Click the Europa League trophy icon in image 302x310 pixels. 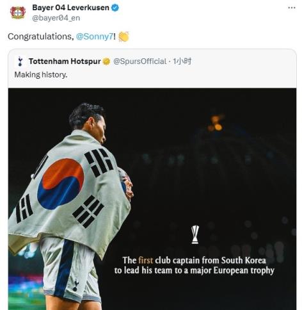[195, 234]
